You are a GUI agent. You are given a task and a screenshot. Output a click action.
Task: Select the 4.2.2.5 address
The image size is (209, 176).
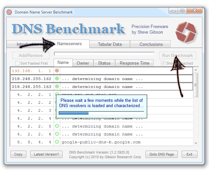34,126
